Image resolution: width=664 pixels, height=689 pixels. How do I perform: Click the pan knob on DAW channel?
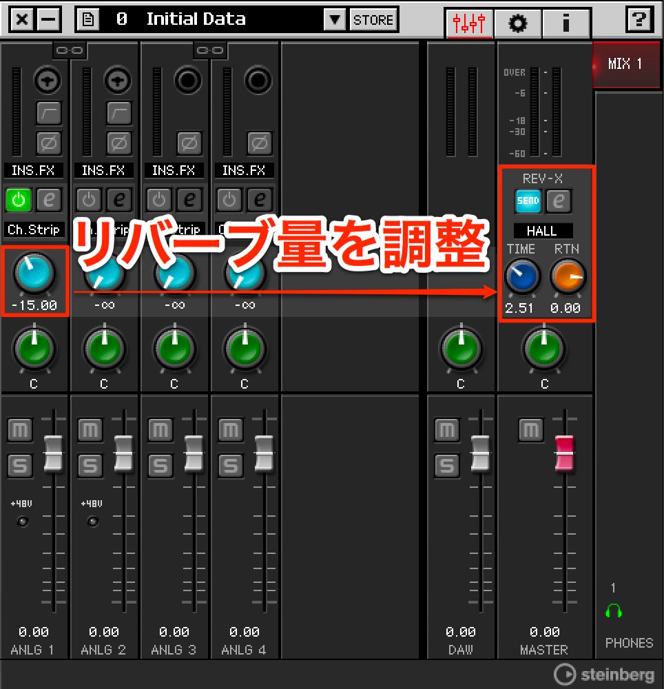tap(461, 348)
